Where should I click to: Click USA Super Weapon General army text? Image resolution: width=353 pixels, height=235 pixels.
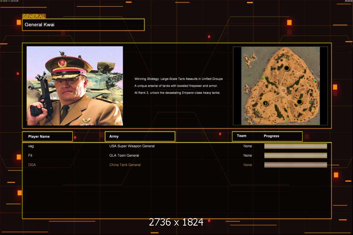[x=132, y=146]
